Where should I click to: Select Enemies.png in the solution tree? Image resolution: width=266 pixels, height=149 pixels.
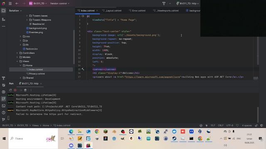[x=36, y=32]
